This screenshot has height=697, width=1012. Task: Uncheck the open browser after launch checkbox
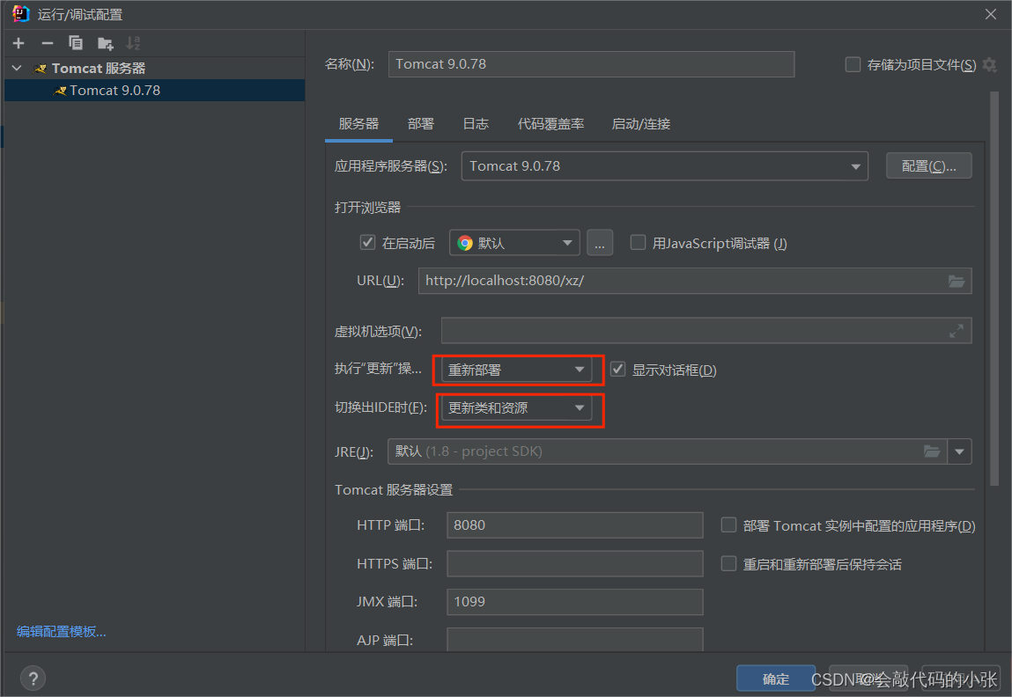point(367,242)
